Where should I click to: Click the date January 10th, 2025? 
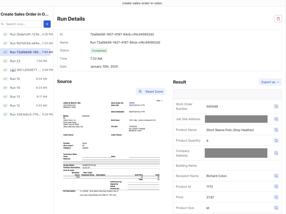[104, 66]
